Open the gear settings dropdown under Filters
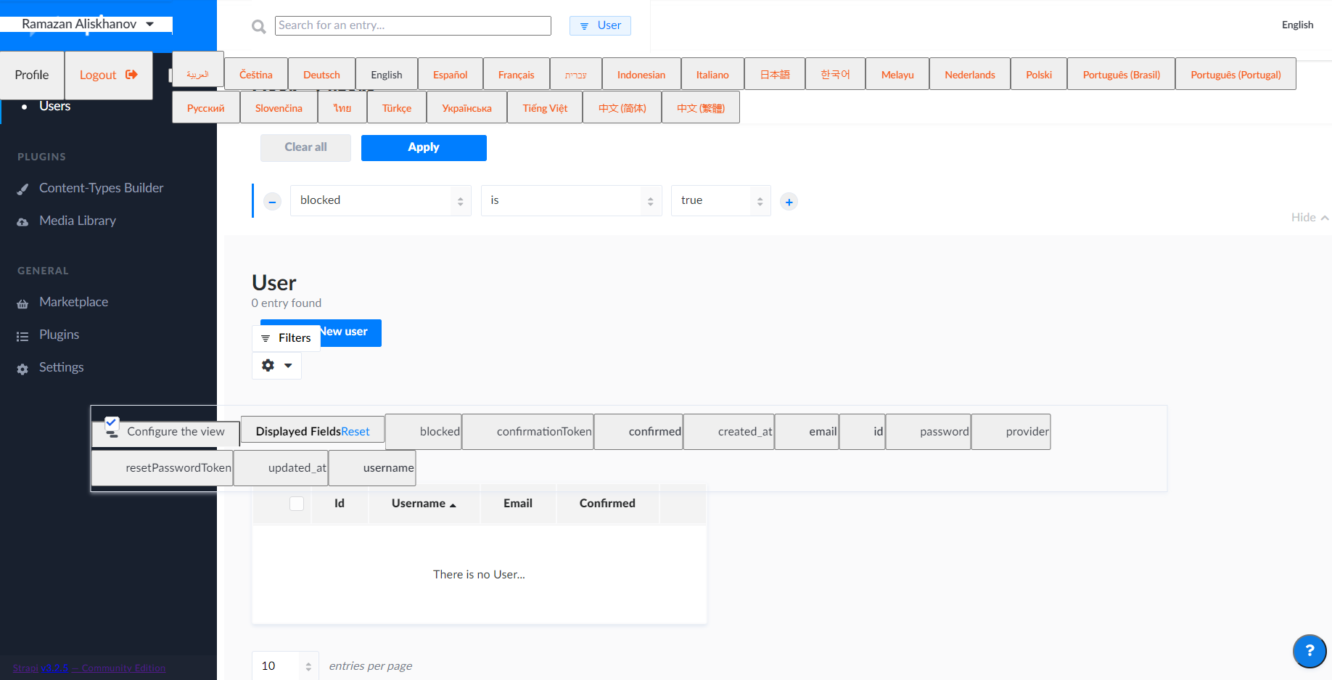The image size is (1332, 680). click(x=276, y=366)
